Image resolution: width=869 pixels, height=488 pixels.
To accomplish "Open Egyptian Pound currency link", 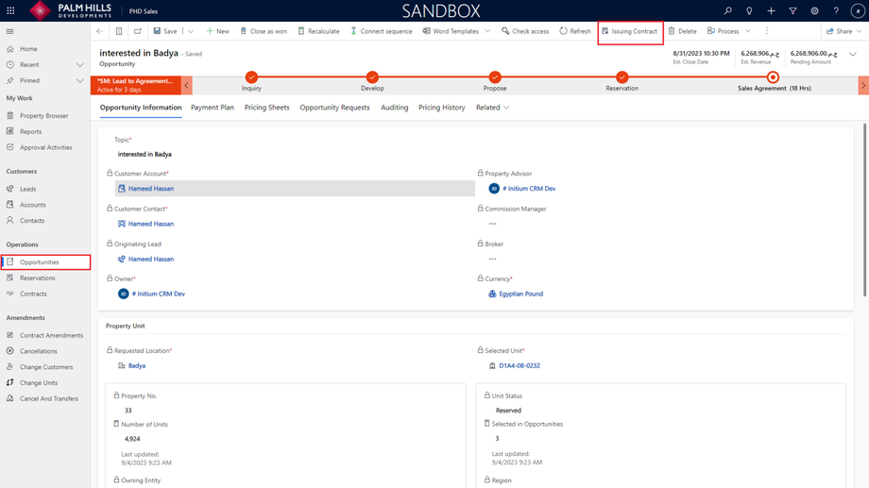I will coord(521,294).
